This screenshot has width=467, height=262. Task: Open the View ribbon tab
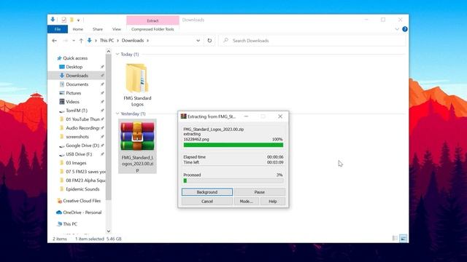pos(117,29)
